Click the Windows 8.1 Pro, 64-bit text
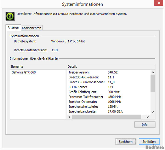165x150 pixels. [x=68, y=41]
